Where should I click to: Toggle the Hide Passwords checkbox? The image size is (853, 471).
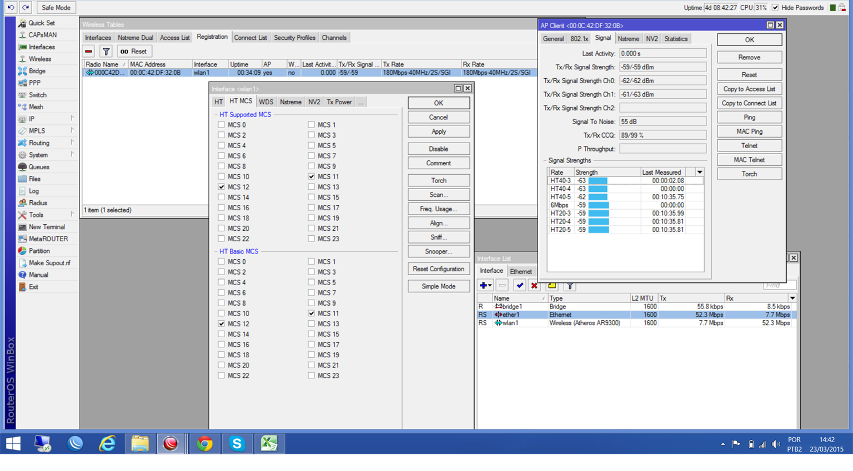pos(775,8)
